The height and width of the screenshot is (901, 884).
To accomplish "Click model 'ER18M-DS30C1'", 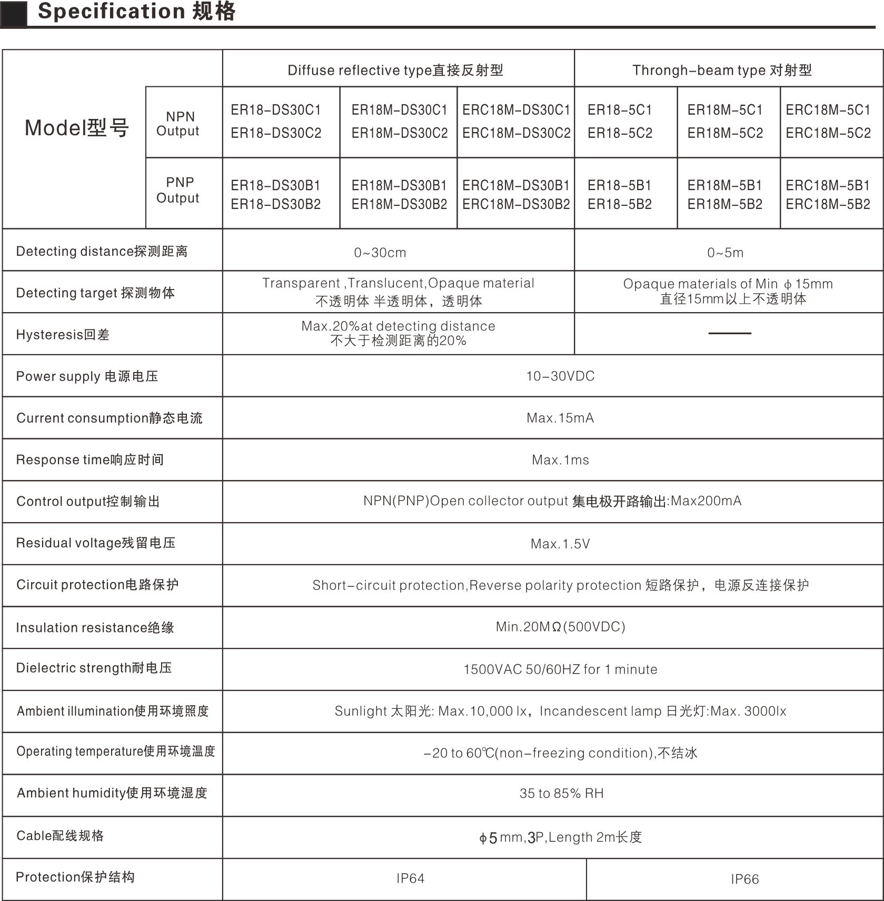I will (x=399, y=110).
